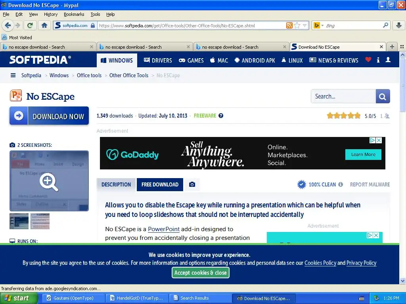406x304 pixels.
Task: Click the forward navigation arrow
Action: 17,25
